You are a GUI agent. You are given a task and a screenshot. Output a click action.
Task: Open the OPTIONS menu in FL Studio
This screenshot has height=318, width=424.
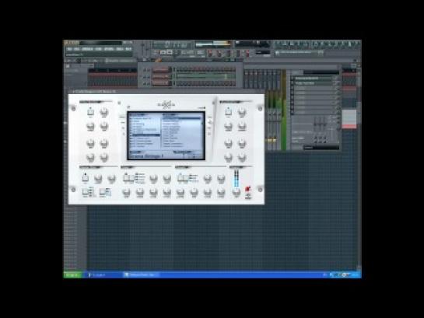[x=109, y=49]
